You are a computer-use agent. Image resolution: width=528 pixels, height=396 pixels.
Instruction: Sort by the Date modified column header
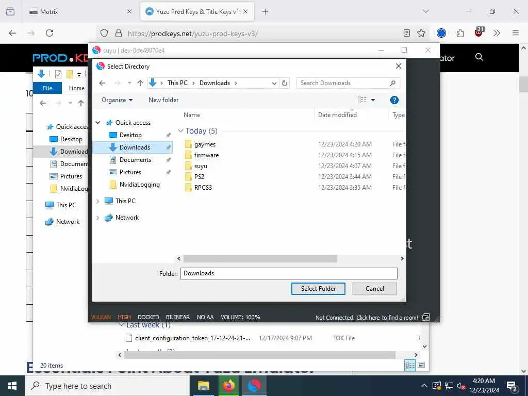(337, 115)
